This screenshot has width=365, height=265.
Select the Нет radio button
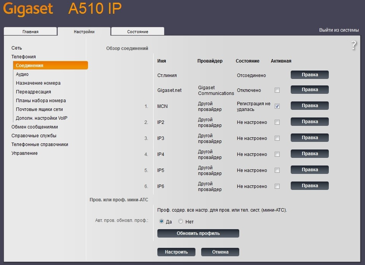(181, 221)
